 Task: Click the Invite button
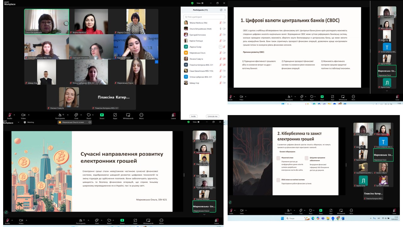(193, 116)
